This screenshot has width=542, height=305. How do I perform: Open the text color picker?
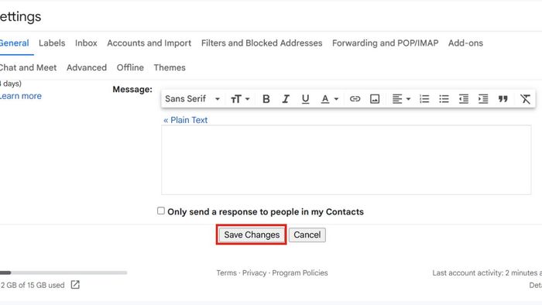pos(329,99)
